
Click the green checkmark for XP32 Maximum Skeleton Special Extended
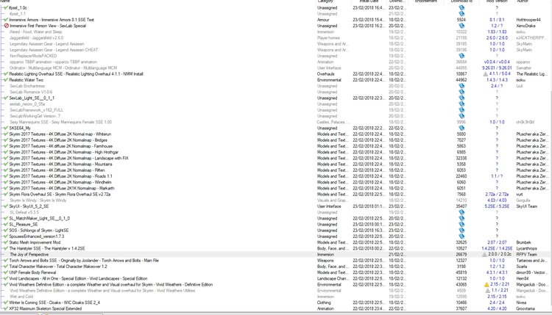point(6,308)
